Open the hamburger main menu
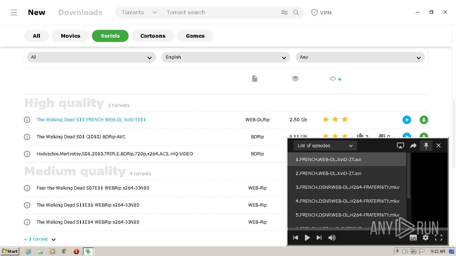Viewport: 456px width, 256px height. point(14,12)
